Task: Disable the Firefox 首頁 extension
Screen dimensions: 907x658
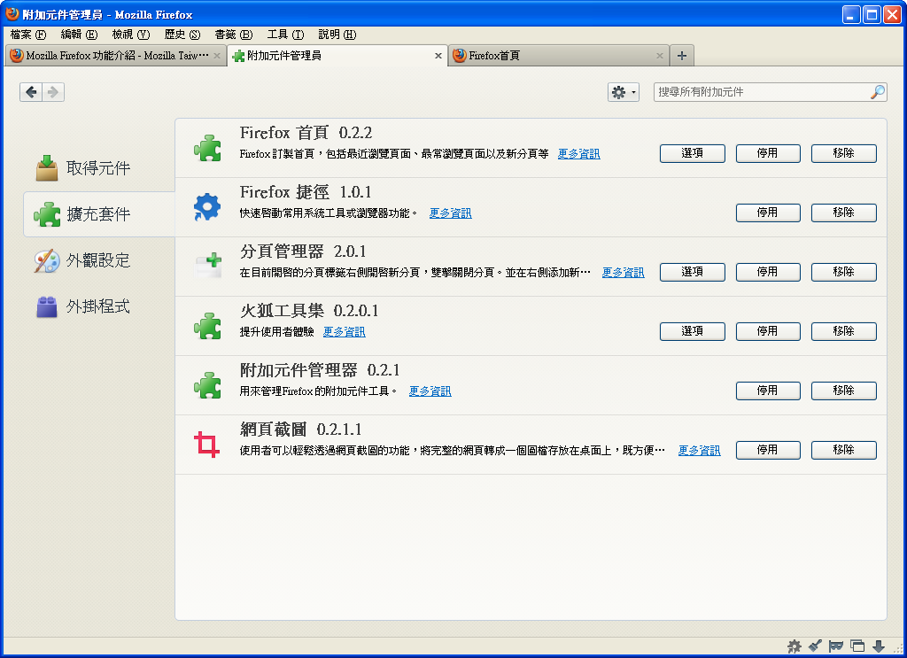Action: click(768, 153)
